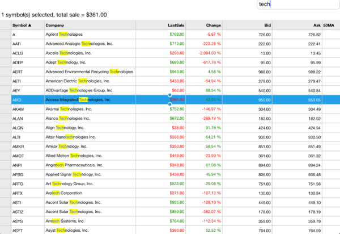Sort by the Ask column header

(x=297, y=25)
